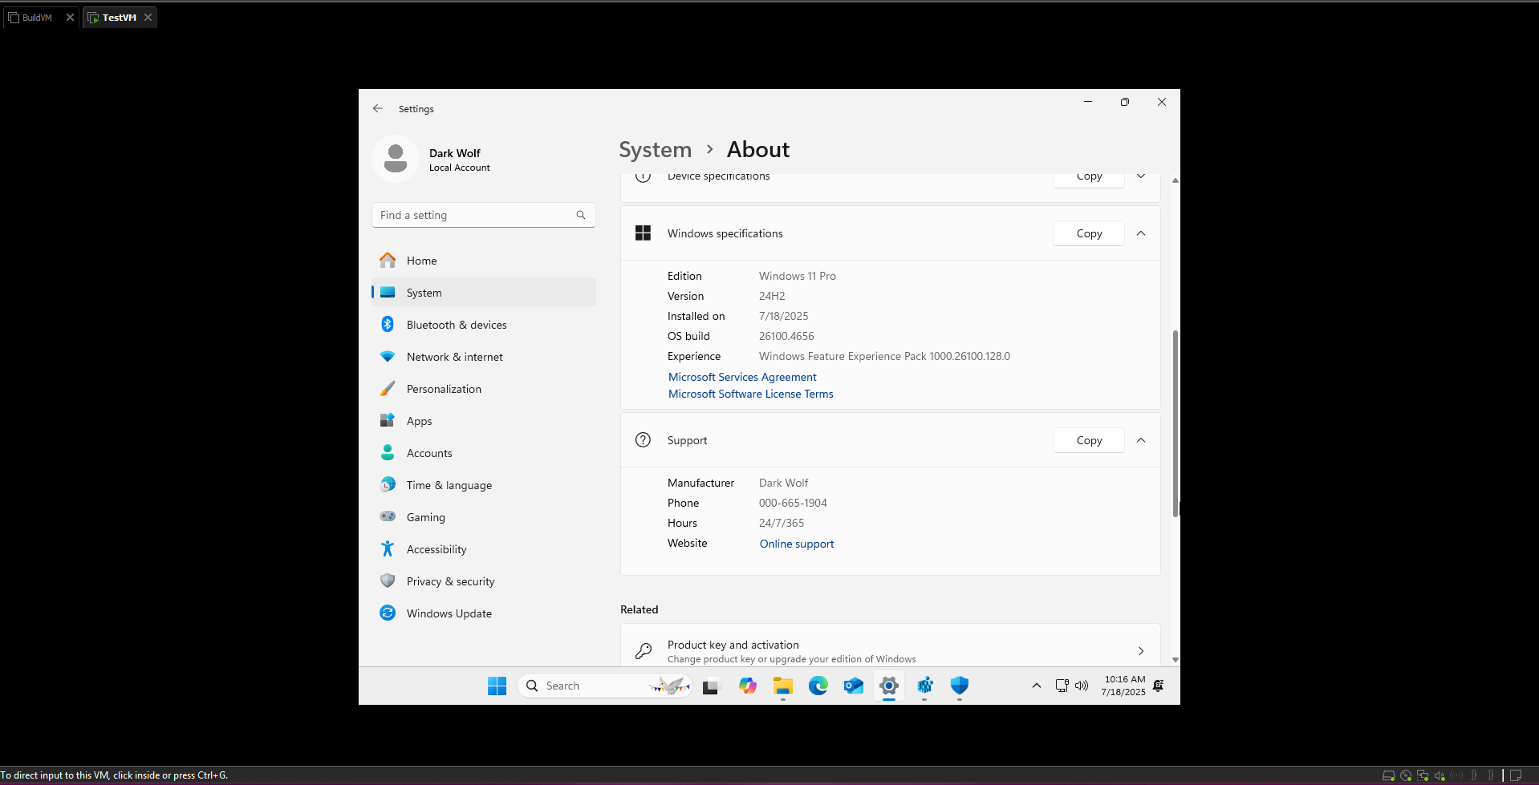Open Apps settings category
The height and width of the screenshot is (785, 1539).
484,421
